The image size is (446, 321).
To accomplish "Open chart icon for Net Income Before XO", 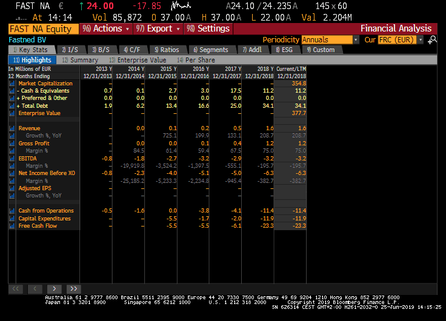I will click(x=12, y=173).
